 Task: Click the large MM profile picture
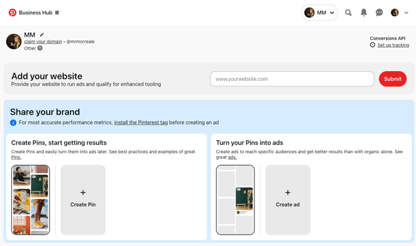point(14,42)
